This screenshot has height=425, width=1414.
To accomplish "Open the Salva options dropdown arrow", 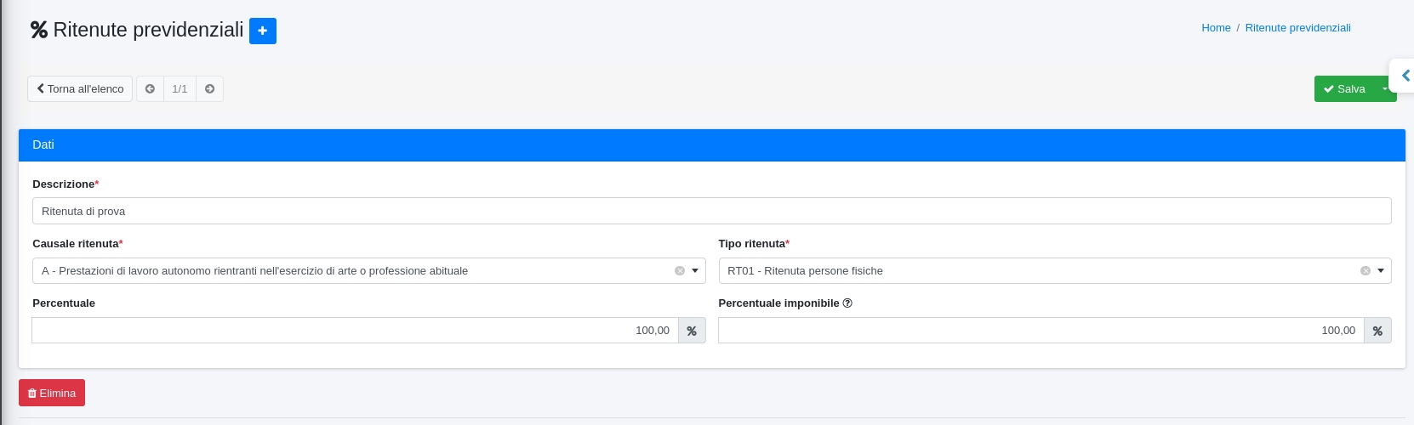I will pos(1385,89).
